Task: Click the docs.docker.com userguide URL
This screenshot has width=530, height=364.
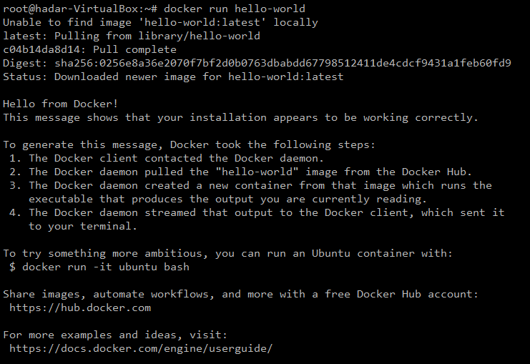Action: 141,348
